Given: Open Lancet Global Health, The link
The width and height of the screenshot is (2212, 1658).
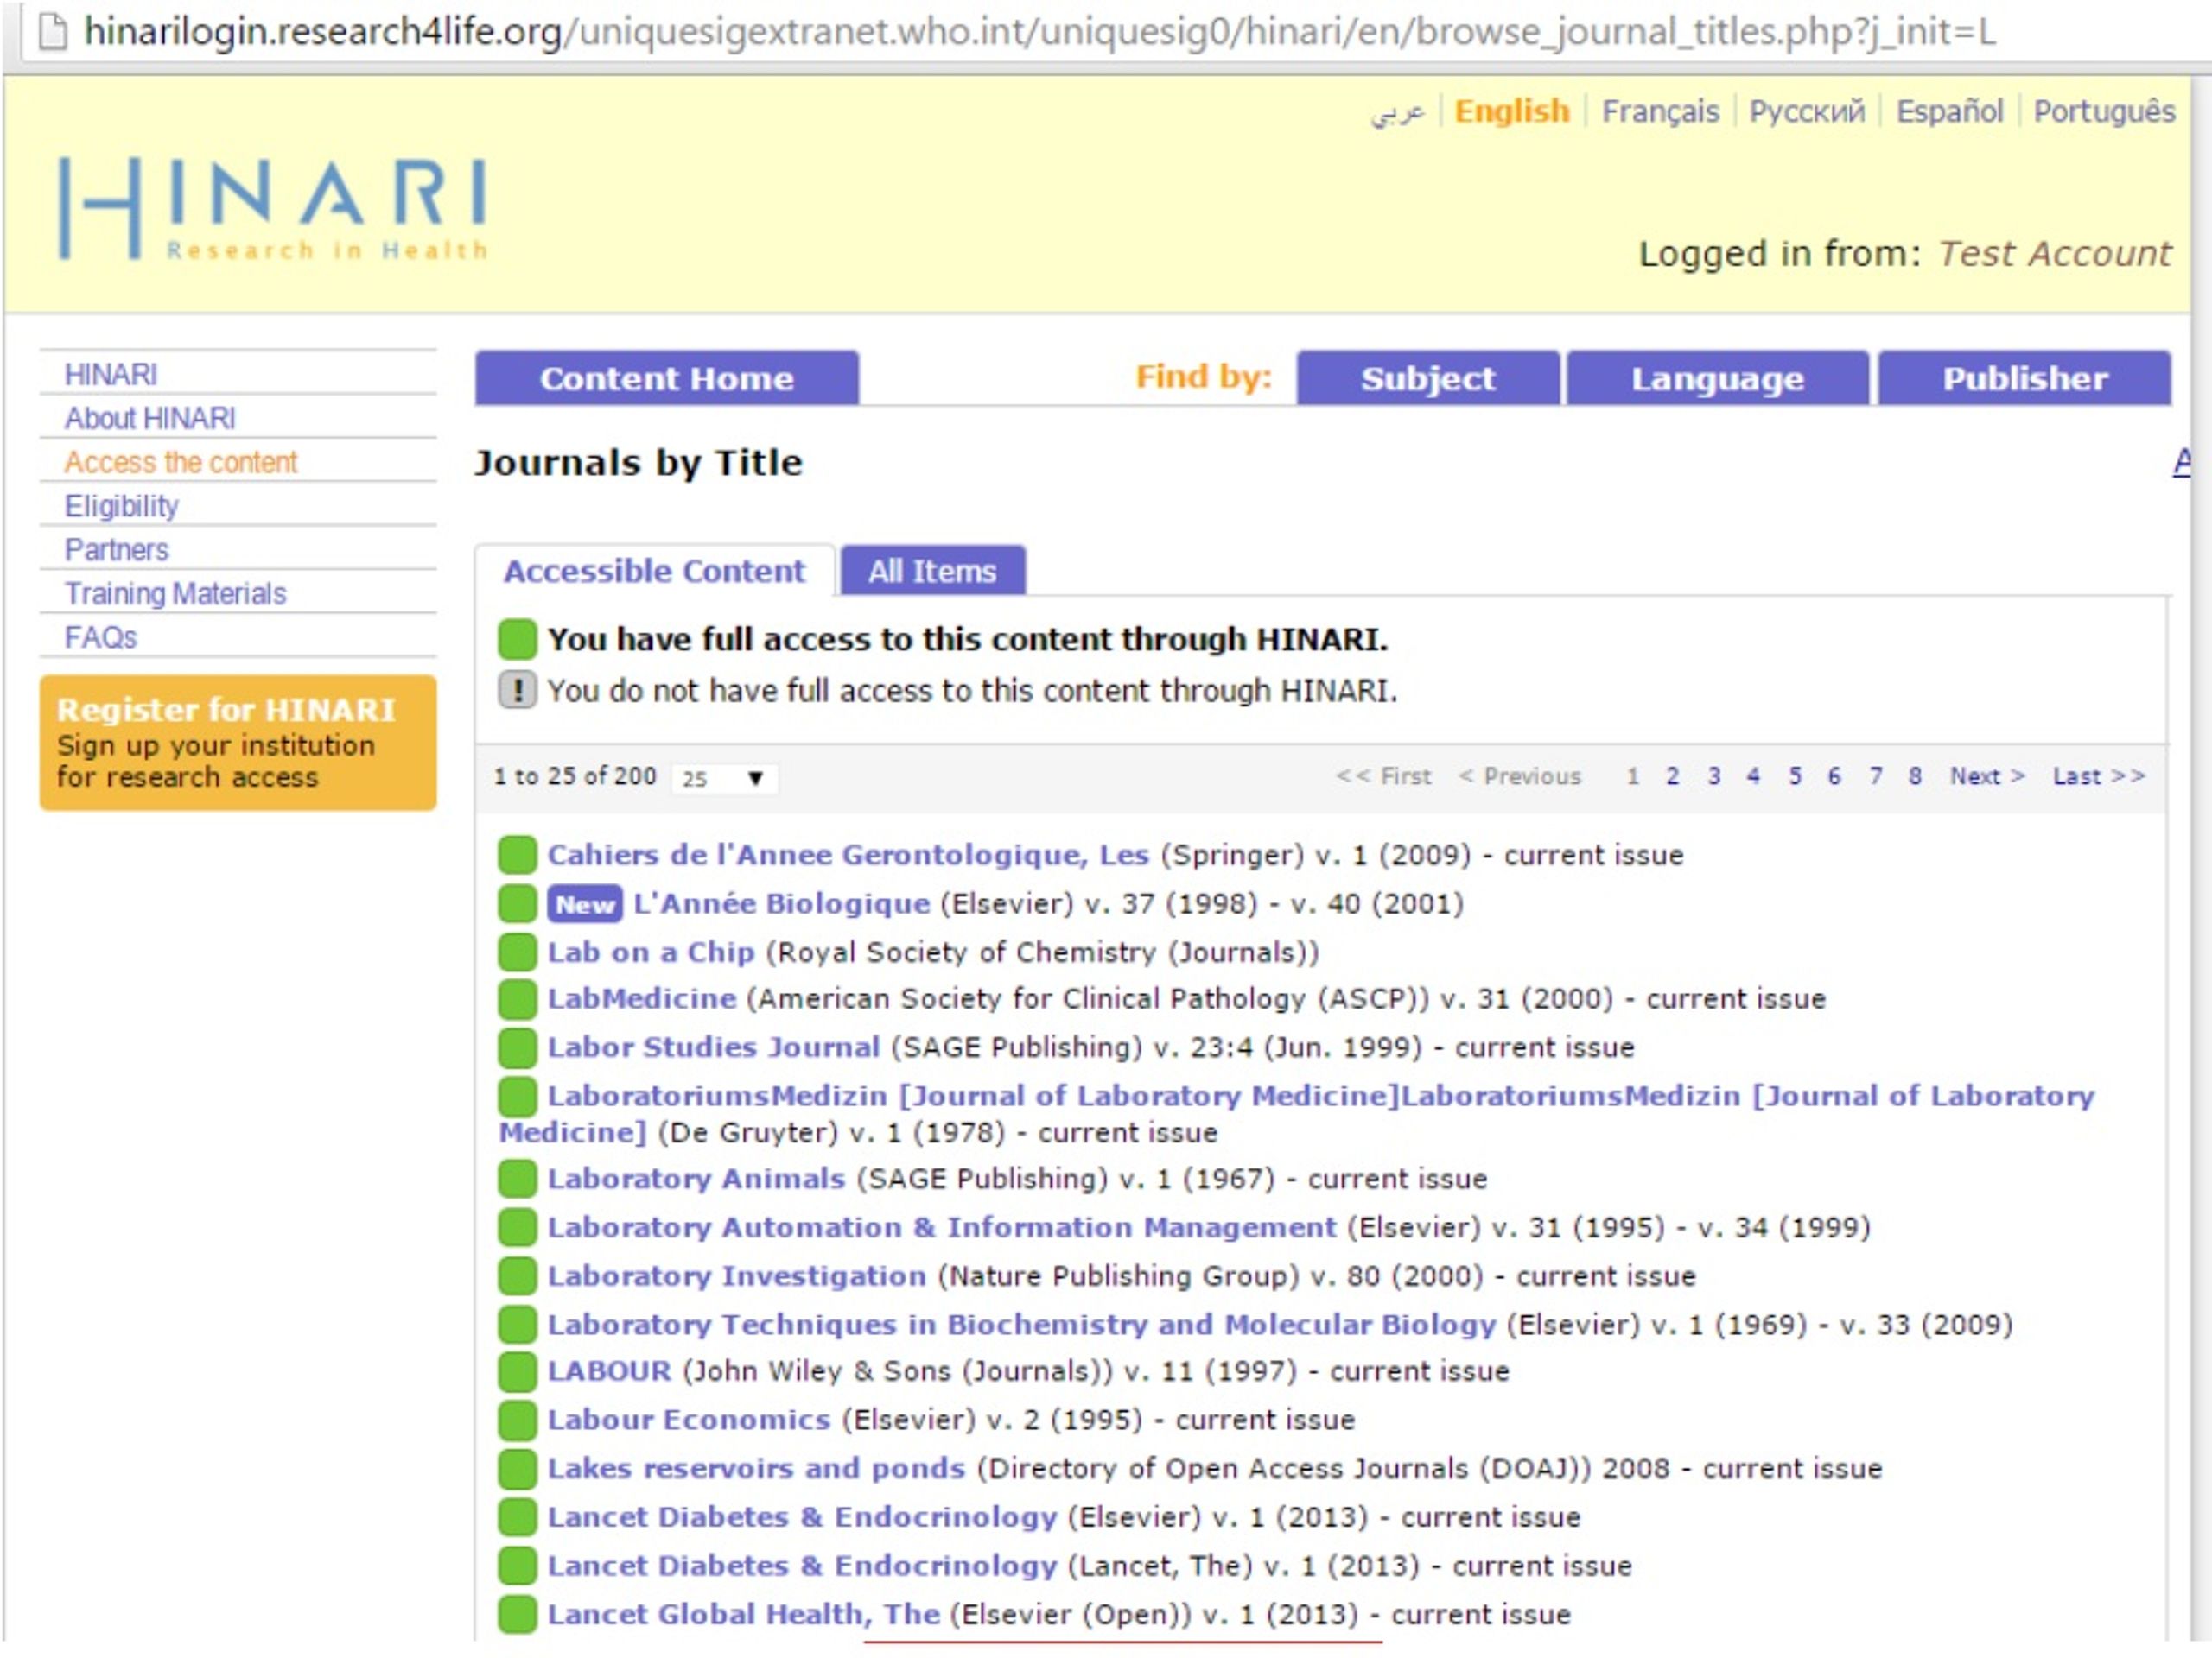Looking at the screenshot, I should [744, 1615].
